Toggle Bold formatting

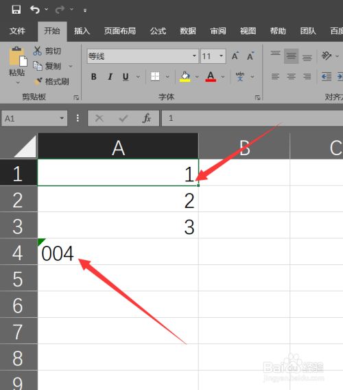[x=94, y=77]
